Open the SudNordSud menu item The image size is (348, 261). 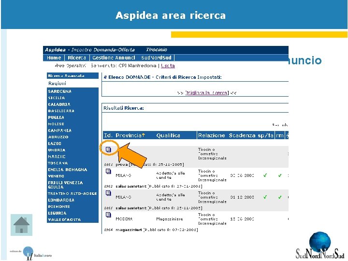coord(156,58)
